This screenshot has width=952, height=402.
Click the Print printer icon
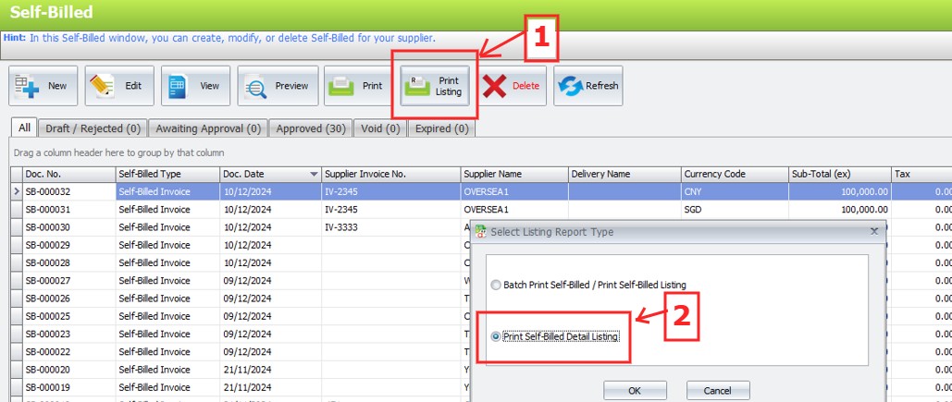341,86
